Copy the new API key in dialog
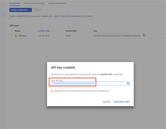This screenshot has height=129, width=166. [128, 83]
